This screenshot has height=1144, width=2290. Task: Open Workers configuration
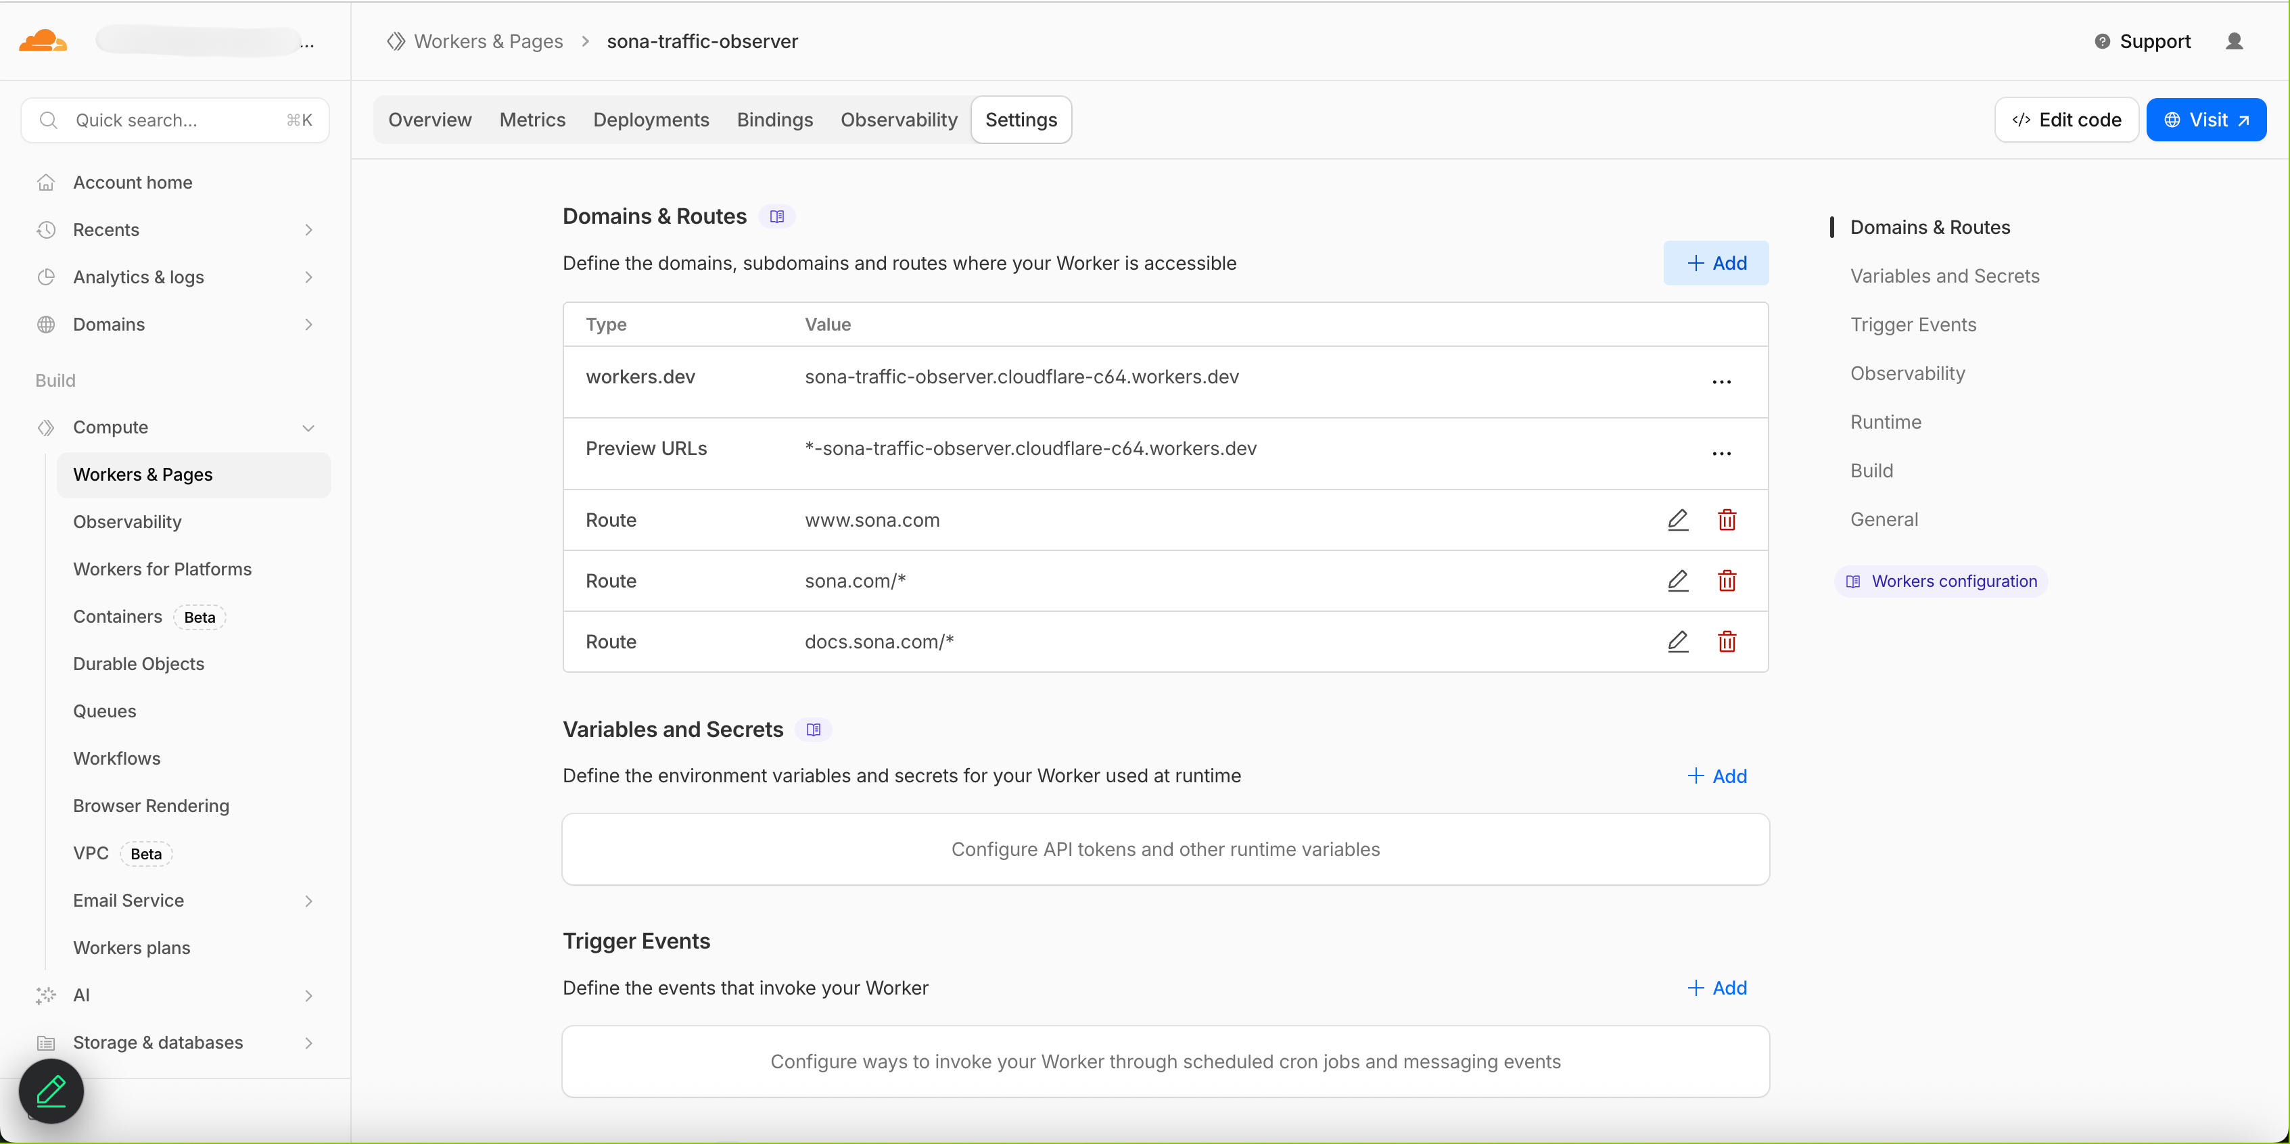click(x=1940, y=580)
